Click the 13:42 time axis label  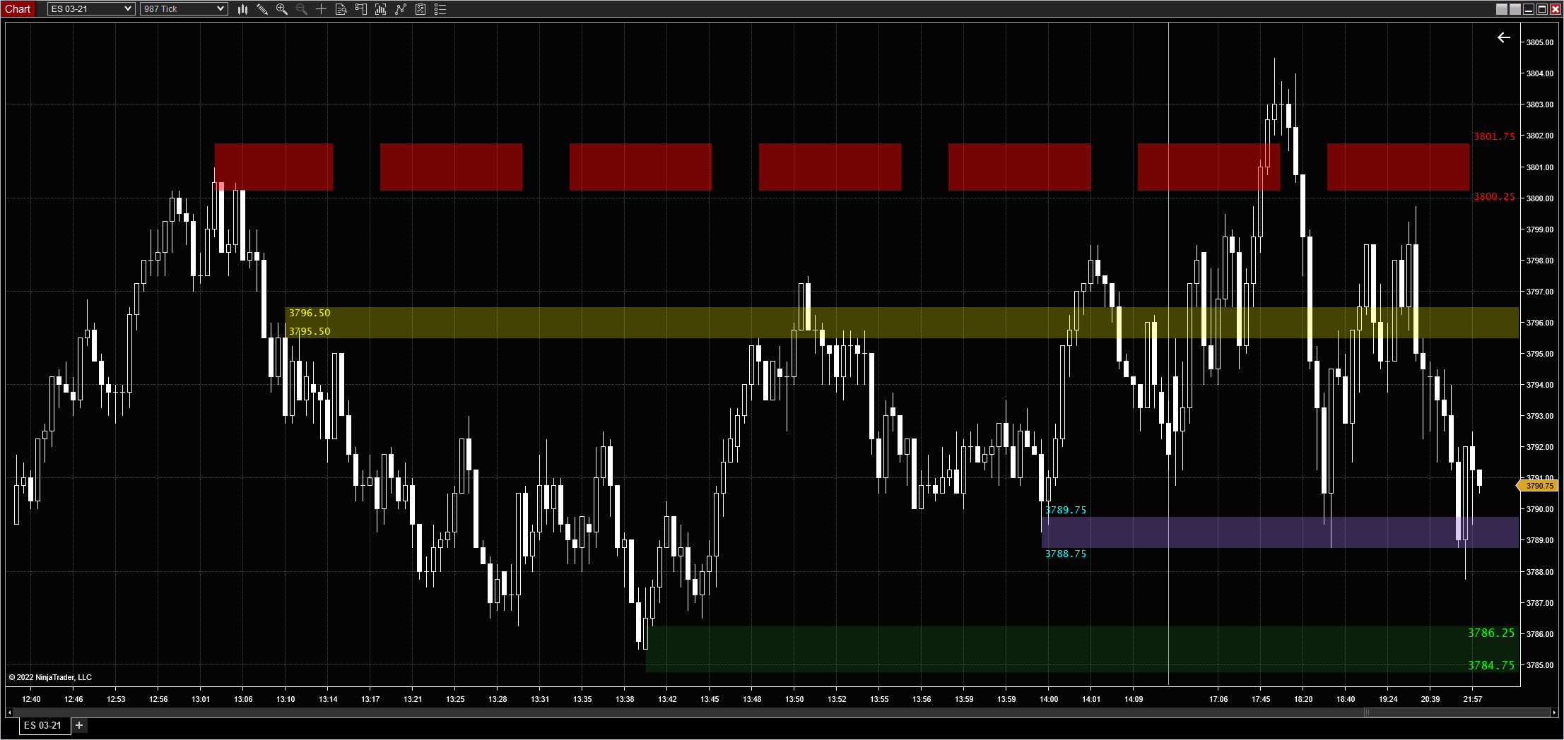point(667,699)
